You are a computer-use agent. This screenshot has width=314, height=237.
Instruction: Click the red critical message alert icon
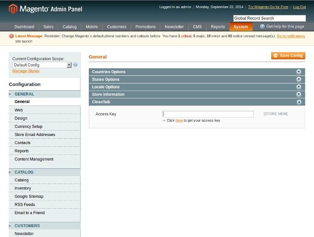11,36
